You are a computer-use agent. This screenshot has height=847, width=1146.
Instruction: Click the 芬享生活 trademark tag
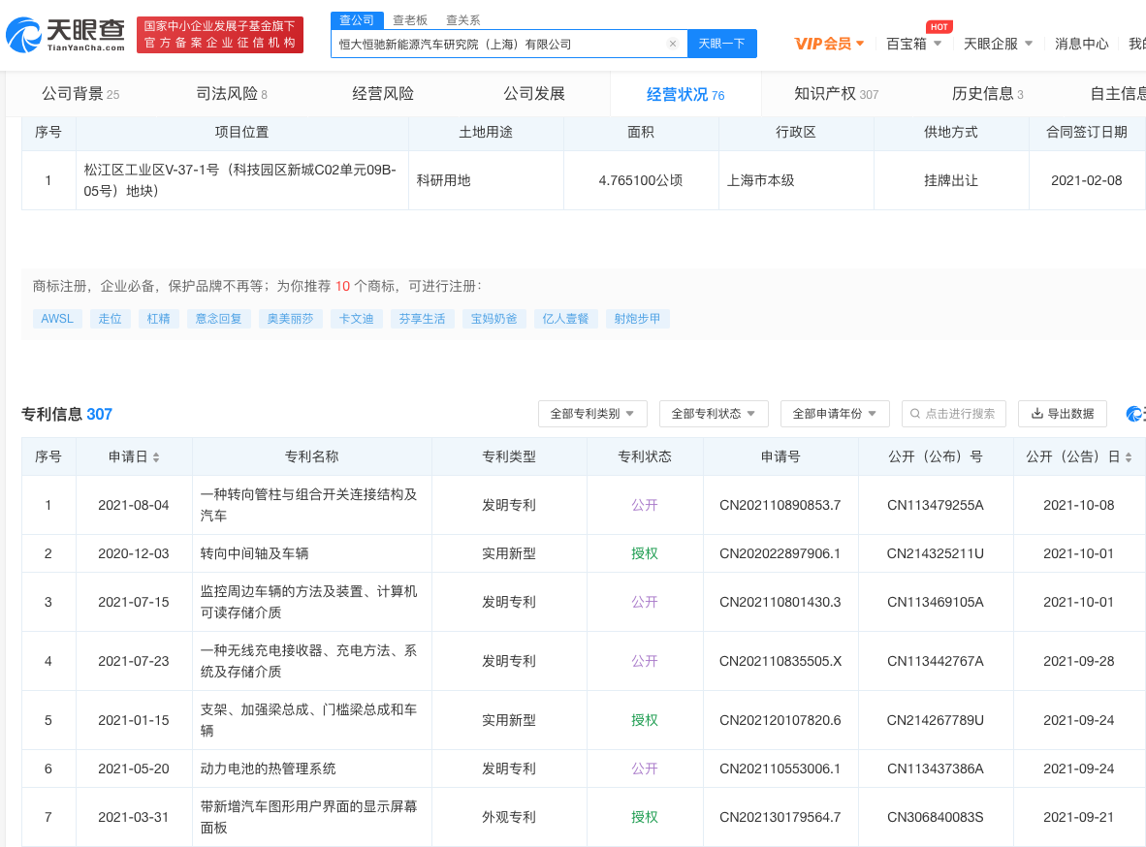coord(423,319)
